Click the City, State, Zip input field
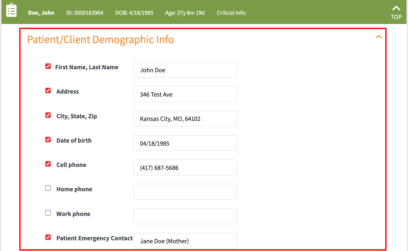Screen dimensions: 408x251 (x=185, y=119)
